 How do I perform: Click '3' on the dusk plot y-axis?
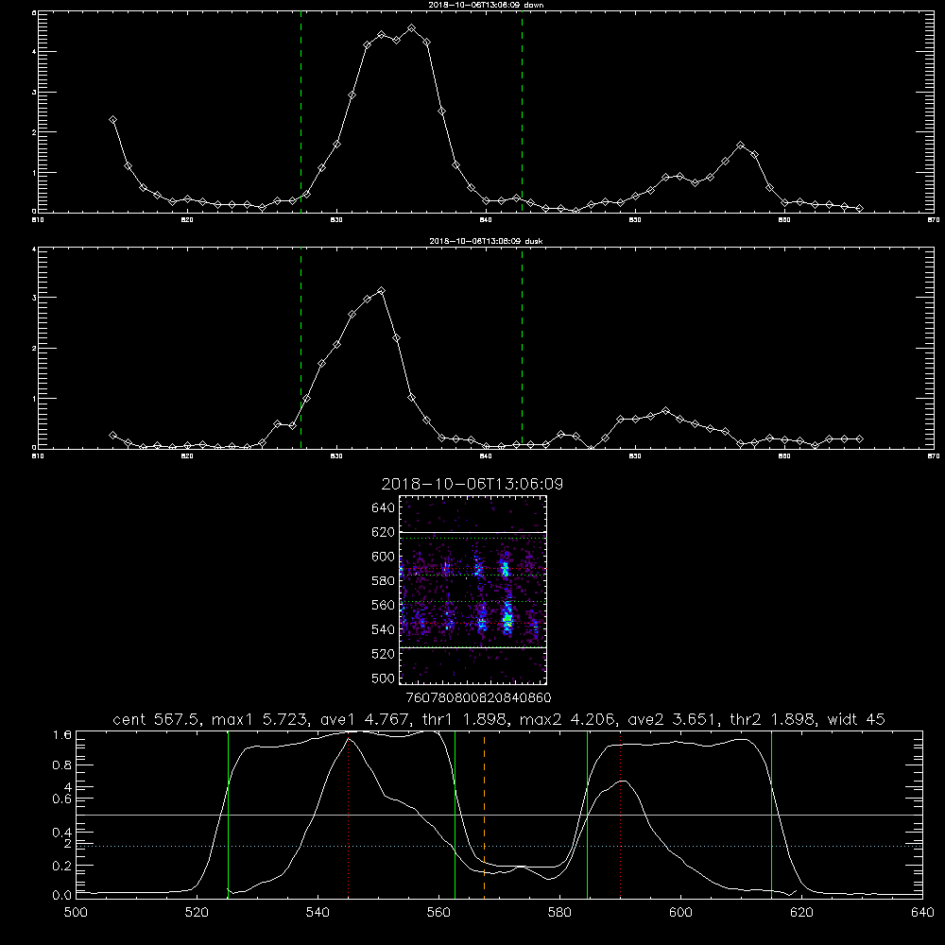click(34, 298)
